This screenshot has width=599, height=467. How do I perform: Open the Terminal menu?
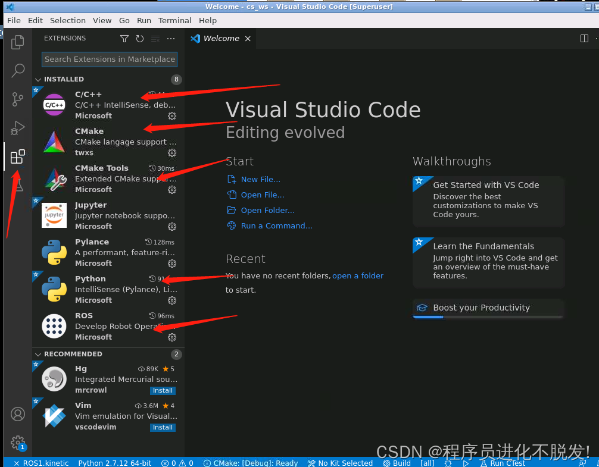pos(174,21)
